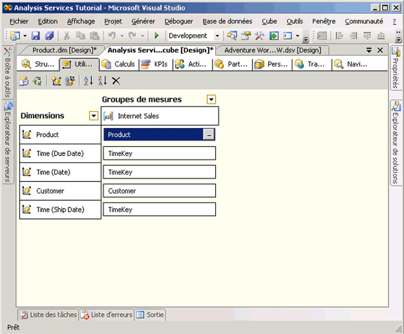Open the Navi... browser tab
This screenshot has width=404, height=334.
351,64
